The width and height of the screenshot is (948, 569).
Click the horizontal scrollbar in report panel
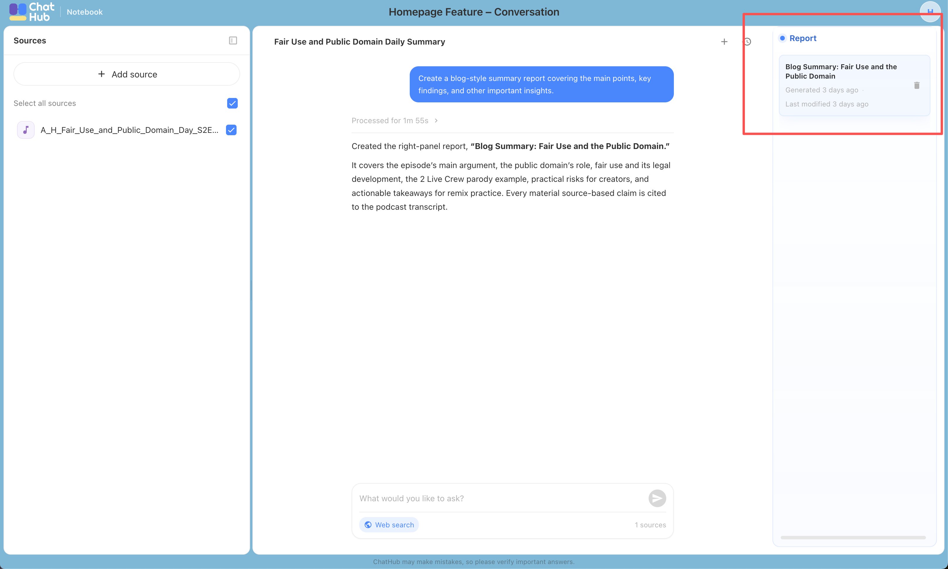click(x=853, y=537)
